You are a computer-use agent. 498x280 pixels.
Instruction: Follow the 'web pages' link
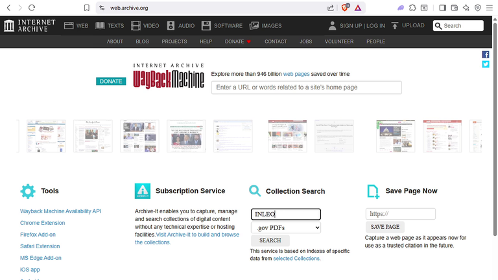(296, 74)
